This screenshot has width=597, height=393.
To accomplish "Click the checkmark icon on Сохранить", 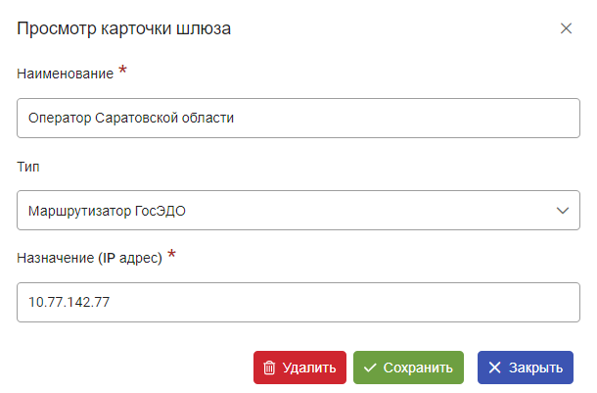I will tap(370, 368).
